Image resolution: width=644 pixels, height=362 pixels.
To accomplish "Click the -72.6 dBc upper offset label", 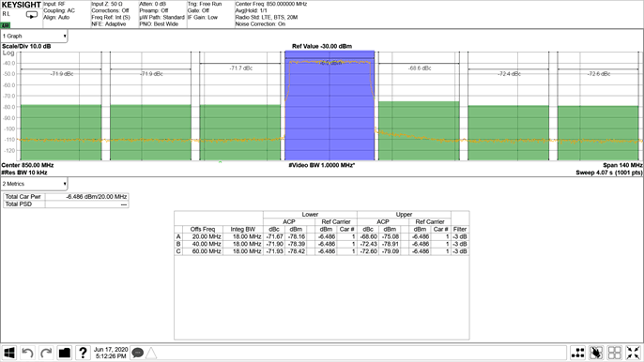I will pos(598,74).
